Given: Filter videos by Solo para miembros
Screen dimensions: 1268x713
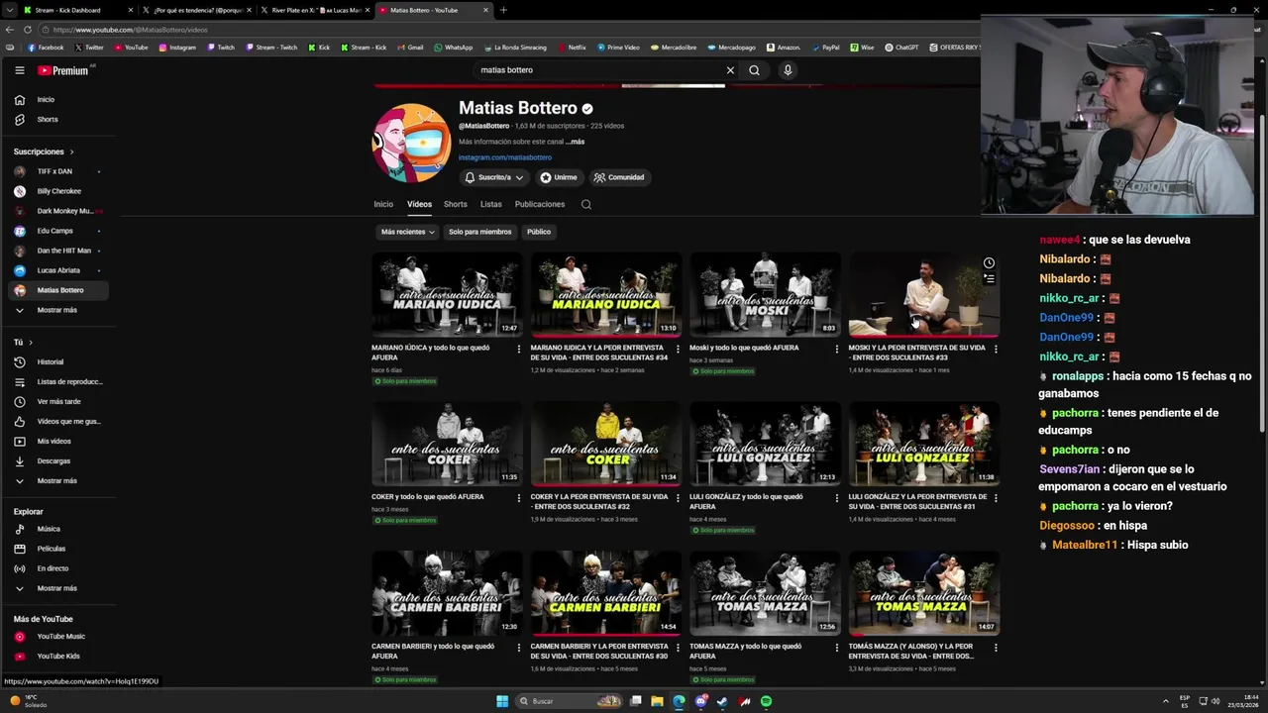Looking at the screenshot, I should pyautogui.click(x=479, y=232).
